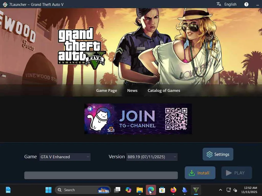Select the English language option
262x196 pixels.
point(230,4)
